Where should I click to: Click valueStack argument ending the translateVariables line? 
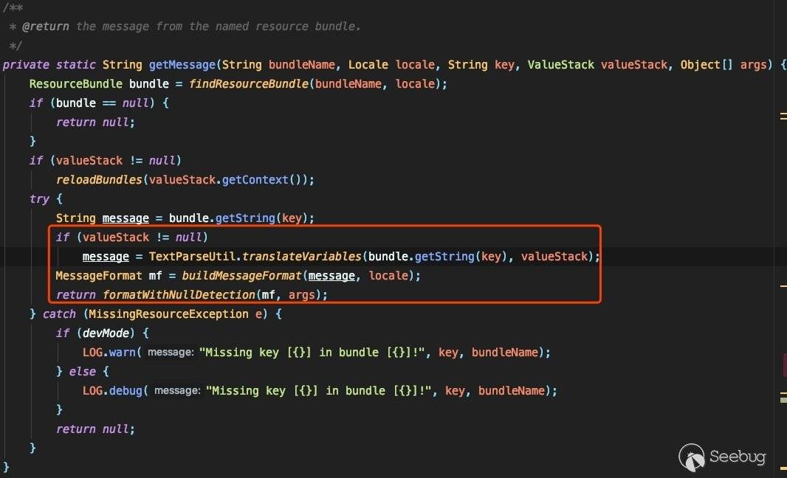554,256
